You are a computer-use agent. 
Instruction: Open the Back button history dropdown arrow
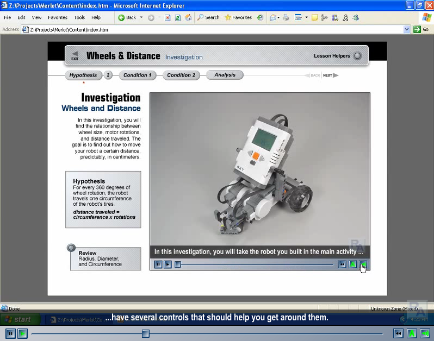[141, 17]
